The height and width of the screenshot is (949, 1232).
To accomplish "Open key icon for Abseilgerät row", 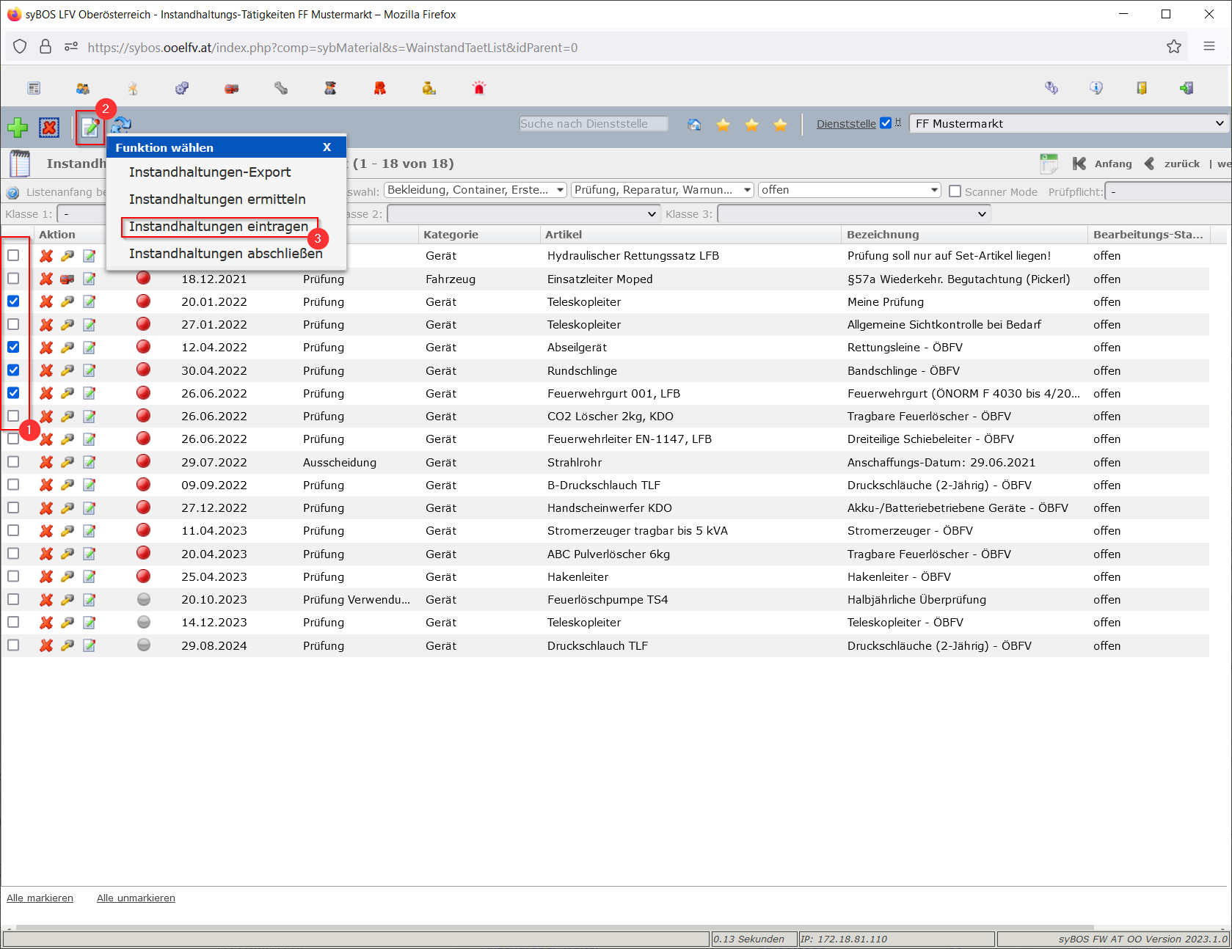I will click(68, 348).
